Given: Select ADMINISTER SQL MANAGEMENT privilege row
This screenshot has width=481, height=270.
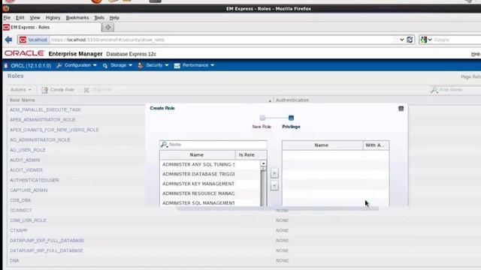Looking at the screenshot, I should coord(210,202).
